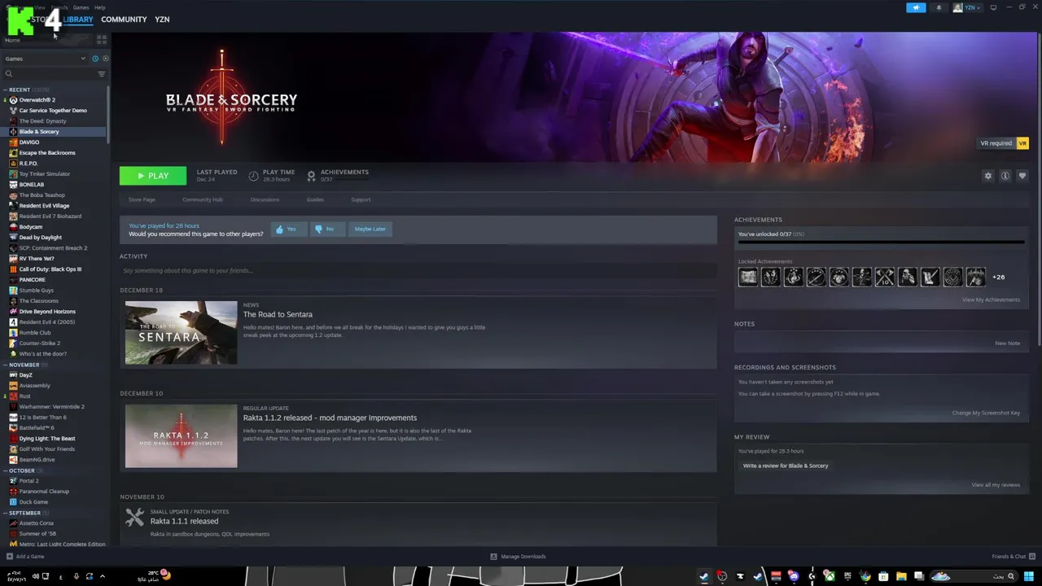The height and width of the screenshot is (586, 1042).
Task: Select Escape the Backrooms in list
Action: coord(47,153)
